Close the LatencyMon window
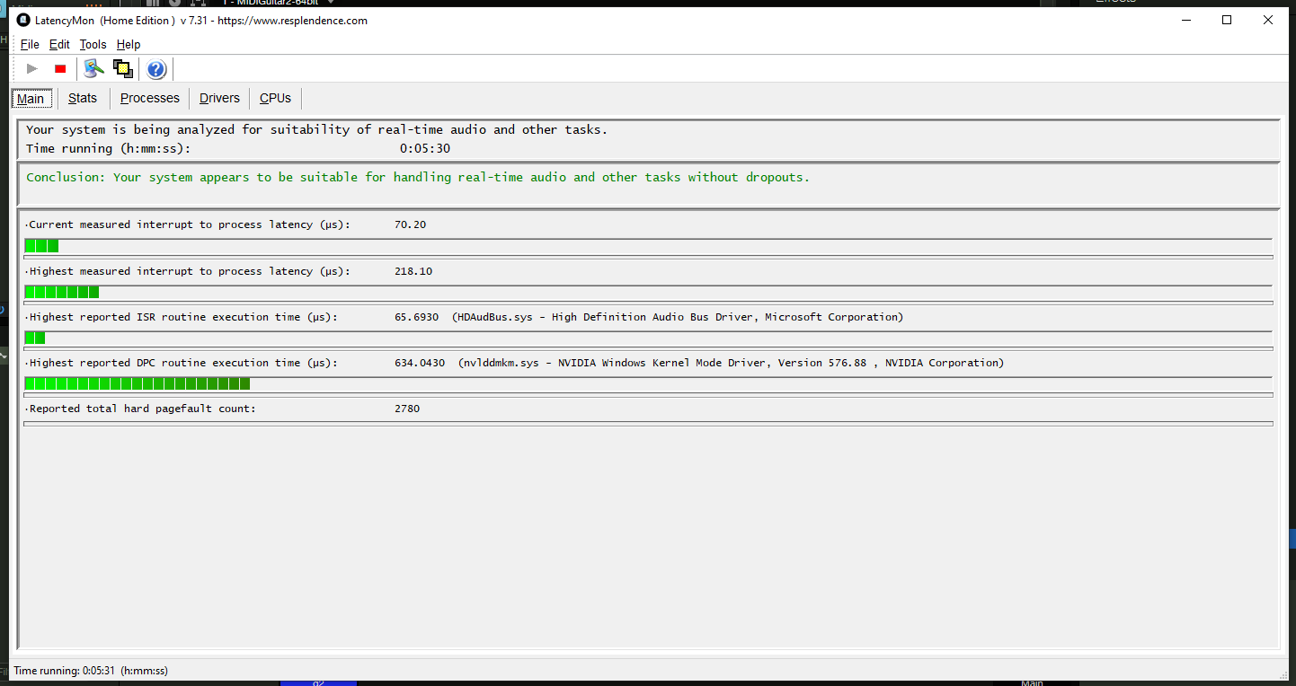 (x=1268, y=21)
